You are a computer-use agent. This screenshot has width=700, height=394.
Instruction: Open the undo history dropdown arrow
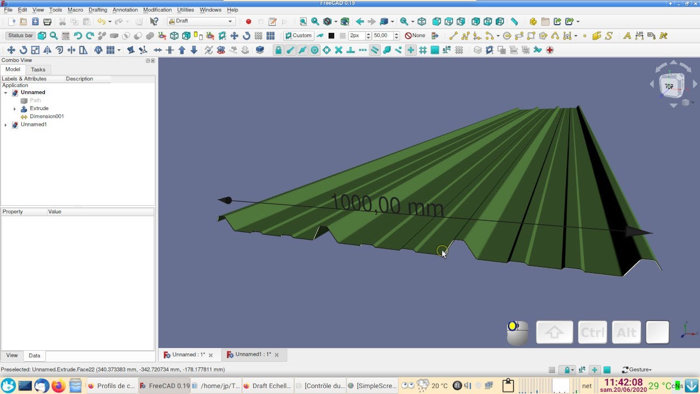tap(109, 21)
